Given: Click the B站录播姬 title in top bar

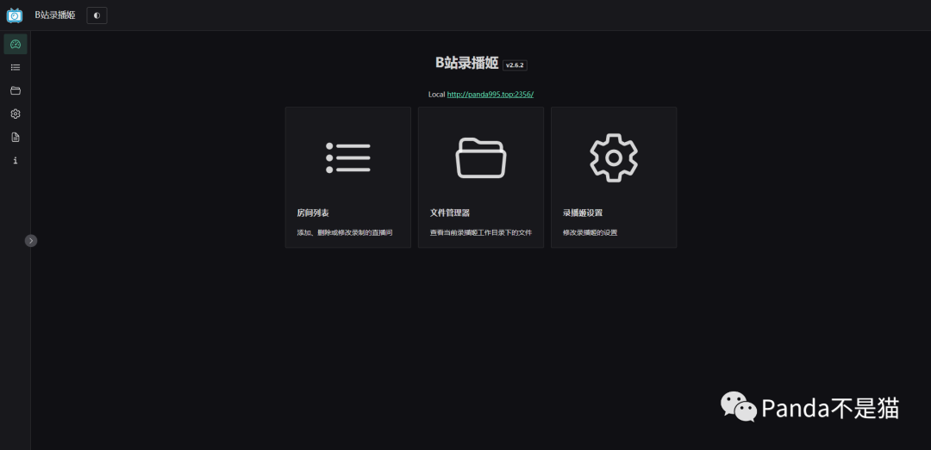Looking at the screenshot, I should point(55,15).
